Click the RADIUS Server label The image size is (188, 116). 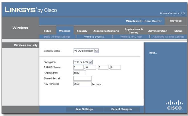(x=52, y=68)
